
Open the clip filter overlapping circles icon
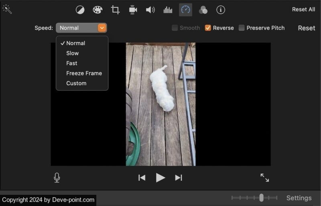(x=203, y=10)
